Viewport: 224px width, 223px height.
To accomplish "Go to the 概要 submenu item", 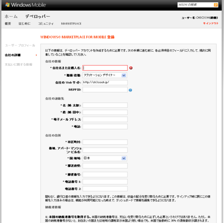I will coord(8,24).
